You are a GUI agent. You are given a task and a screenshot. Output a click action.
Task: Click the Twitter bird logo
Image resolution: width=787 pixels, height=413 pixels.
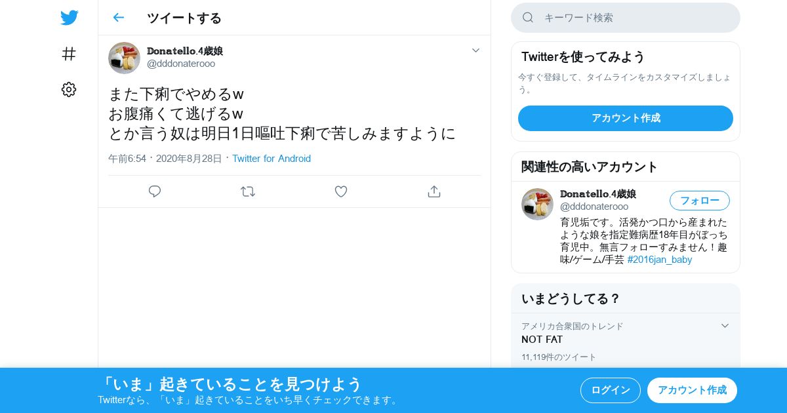tap(69, 18)
